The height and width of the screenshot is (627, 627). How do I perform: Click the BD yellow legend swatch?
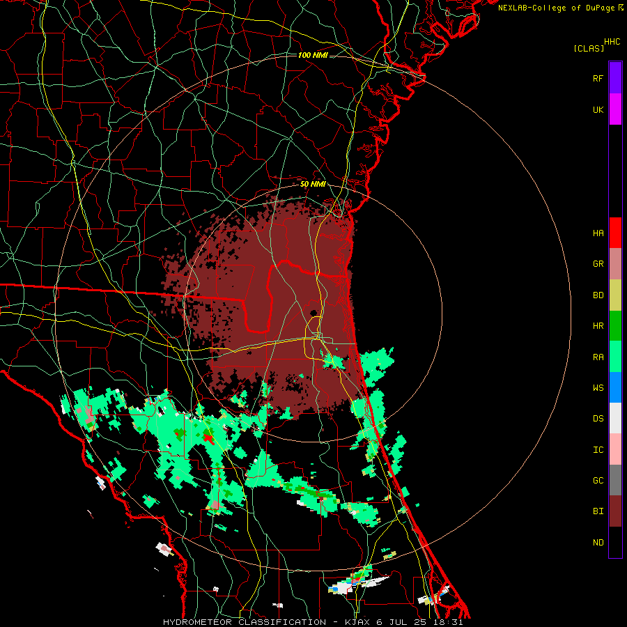pyautogui.click(x=615, y=295)
